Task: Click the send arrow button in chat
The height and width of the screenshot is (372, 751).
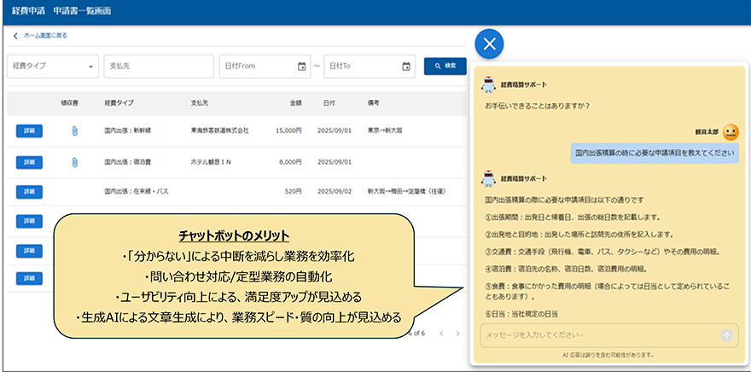Action: [x=726, y=335]
